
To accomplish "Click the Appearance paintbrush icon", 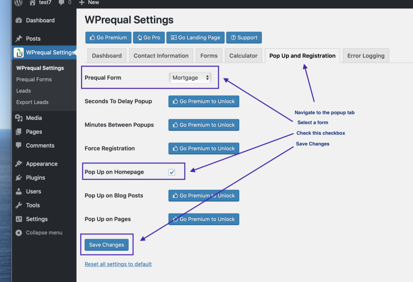I will point(19,164).
